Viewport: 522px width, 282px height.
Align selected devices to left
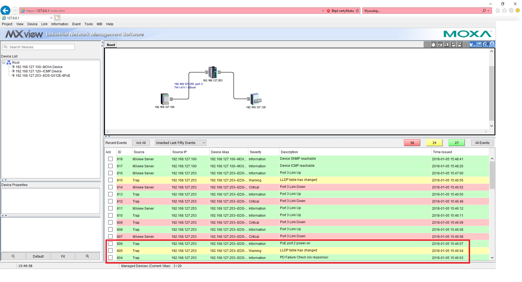(453, 44)
